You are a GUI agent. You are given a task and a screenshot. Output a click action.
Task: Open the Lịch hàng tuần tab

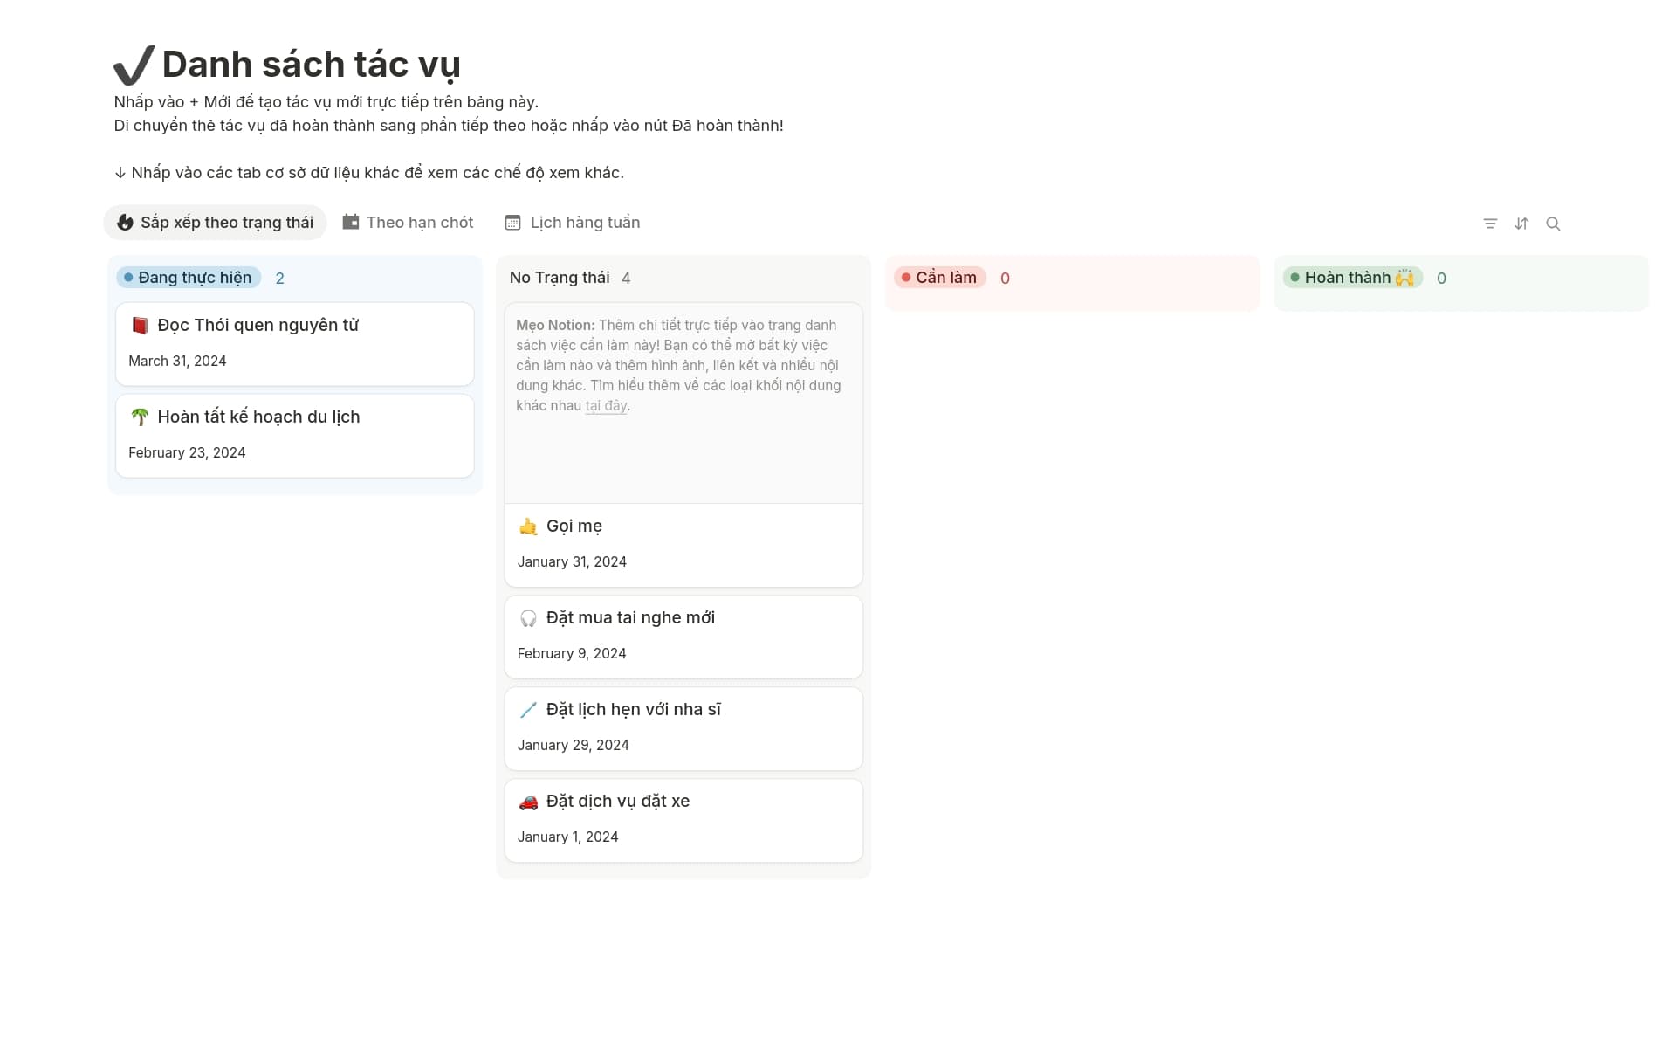click(x=573, y=223)
